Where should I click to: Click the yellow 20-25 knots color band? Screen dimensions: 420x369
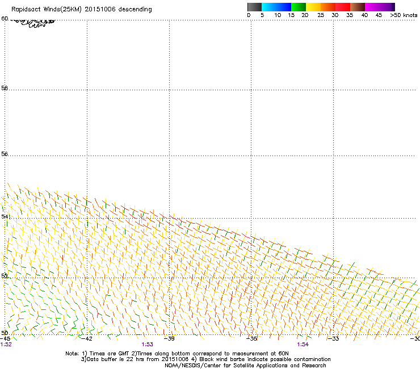[313, 7]
